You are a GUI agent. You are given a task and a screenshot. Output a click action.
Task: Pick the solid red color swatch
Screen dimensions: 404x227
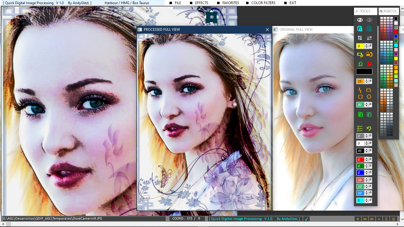click(396, 32)
